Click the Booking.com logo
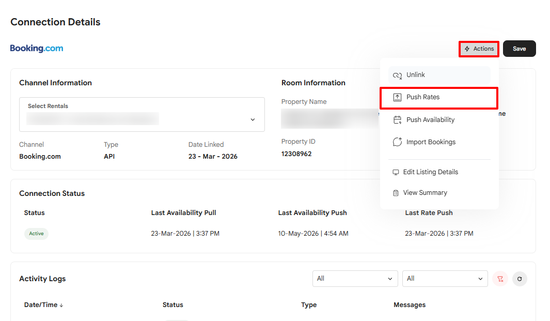The image size is (550, 321). click(x=37, y=48)
